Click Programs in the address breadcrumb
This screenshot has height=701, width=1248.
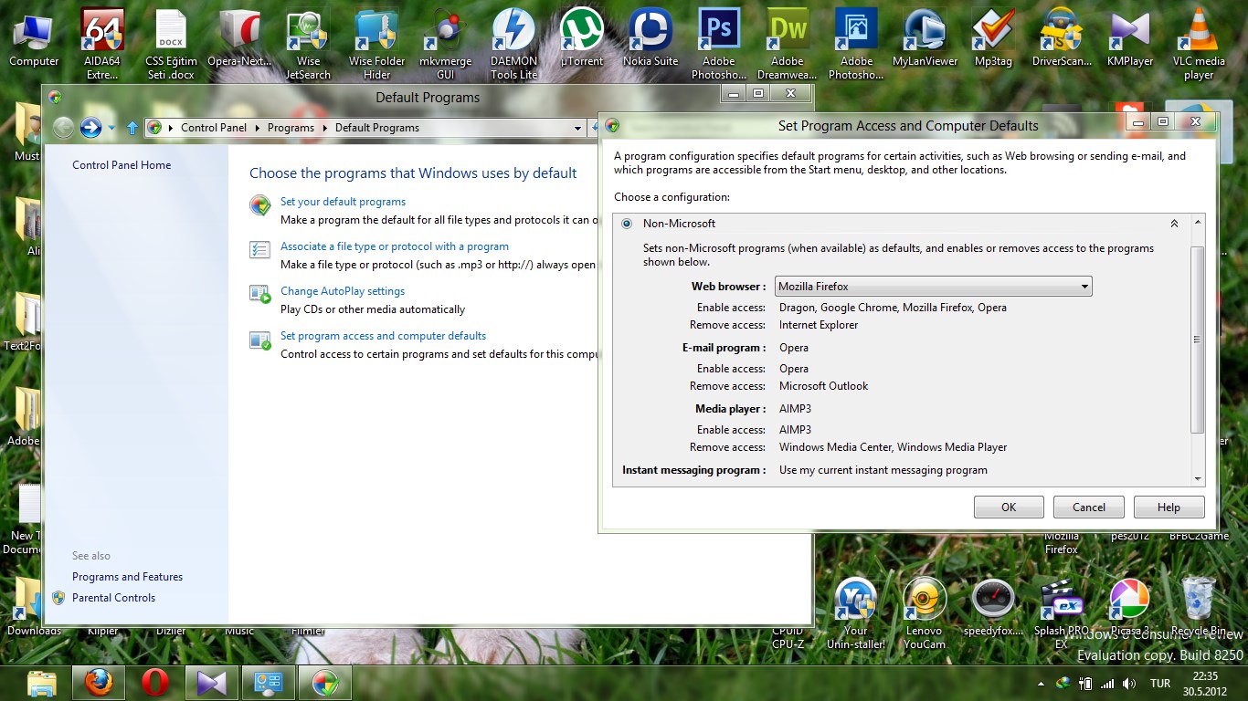(291, 128)
